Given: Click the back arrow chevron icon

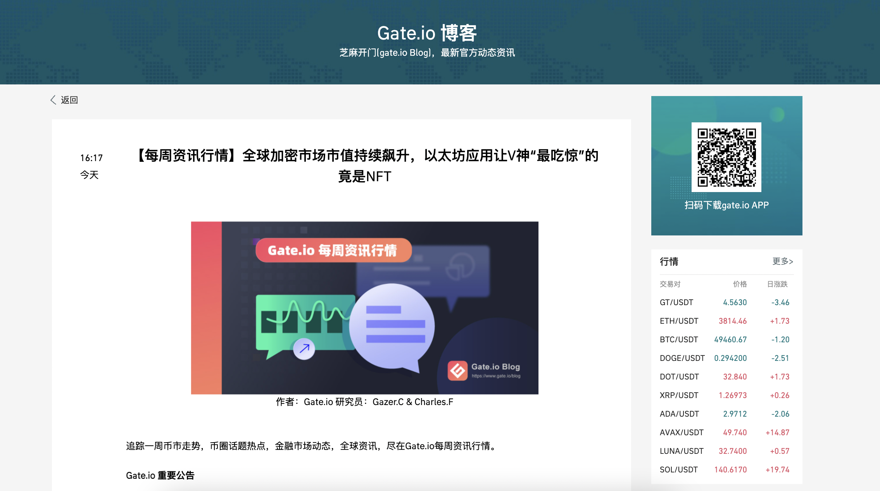Looking at the screenshot, I should point(53,100).
